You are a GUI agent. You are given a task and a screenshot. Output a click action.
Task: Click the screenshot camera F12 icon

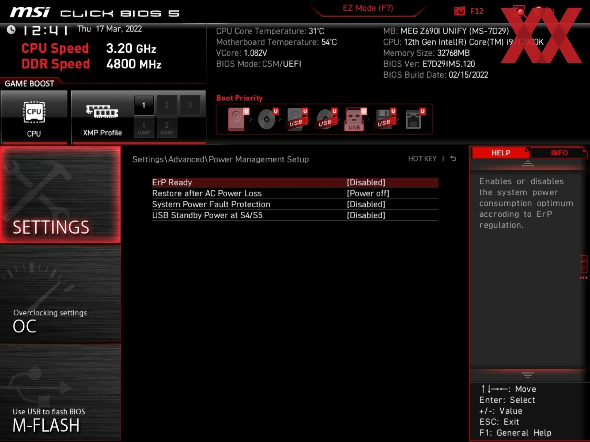[x=459, y=11]
